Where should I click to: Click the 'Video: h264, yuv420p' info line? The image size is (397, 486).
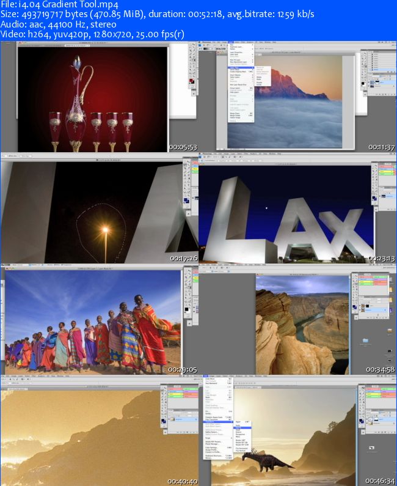click(92, 34)
